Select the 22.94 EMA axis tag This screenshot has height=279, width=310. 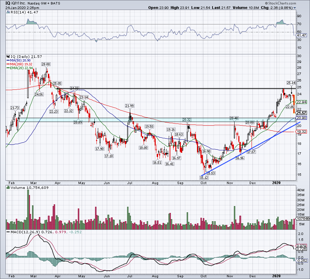click(302, 102)
